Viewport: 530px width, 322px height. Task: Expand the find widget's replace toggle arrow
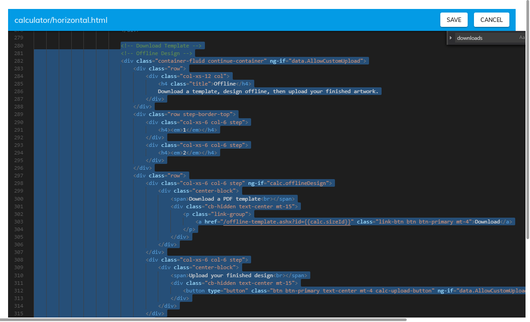pos(451,38)
